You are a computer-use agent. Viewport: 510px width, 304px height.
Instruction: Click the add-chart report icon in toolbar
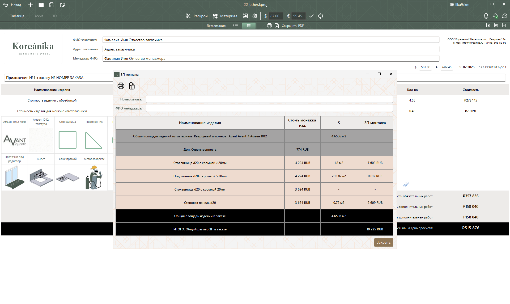coord(245,16)
